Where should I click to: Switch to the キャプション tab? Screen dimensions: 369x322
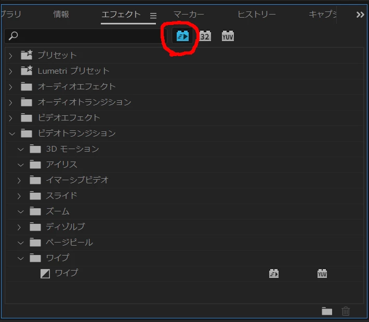[322, 15]
